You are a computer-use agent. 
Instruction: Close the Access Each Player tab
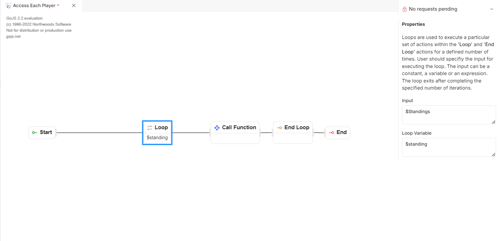click(74, 5)
